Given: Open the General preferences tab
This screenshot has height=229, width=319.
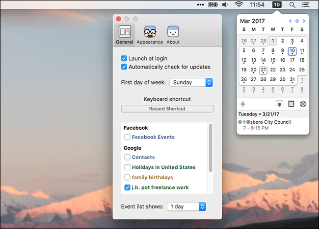Looking at the screenshot, I should [x=125, y=35].
